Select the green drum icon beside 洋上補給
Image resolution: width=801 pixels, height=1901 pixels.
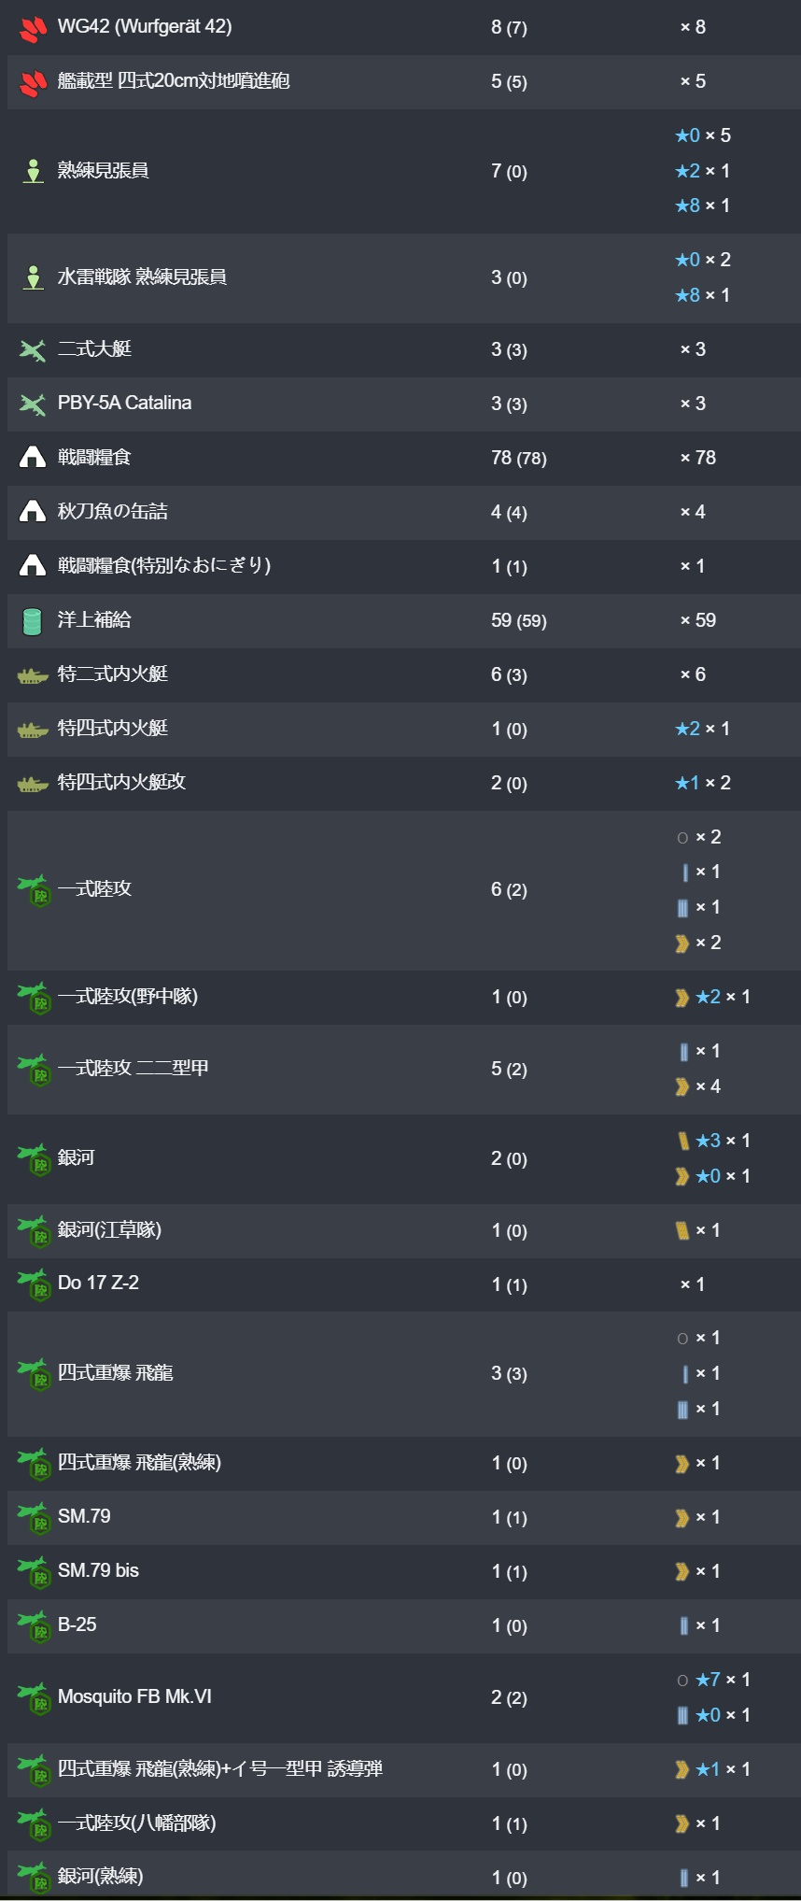(32, 621)
